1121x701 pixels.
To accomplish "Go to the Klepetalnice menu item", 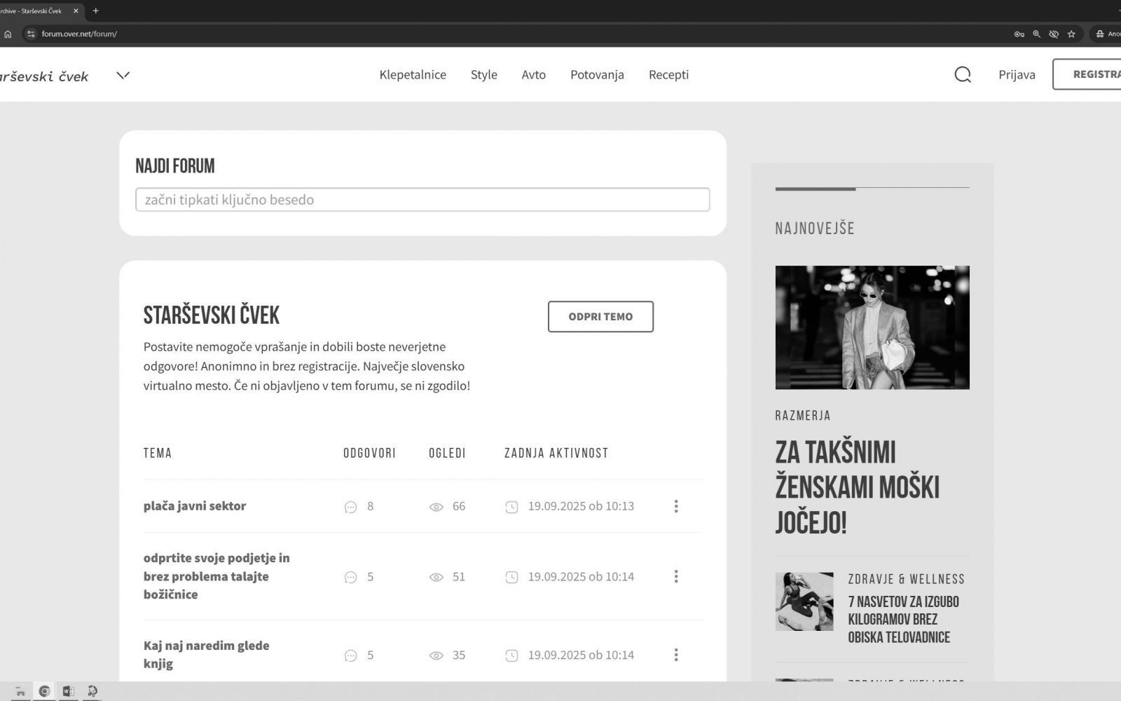I will (x=413, y=74).
